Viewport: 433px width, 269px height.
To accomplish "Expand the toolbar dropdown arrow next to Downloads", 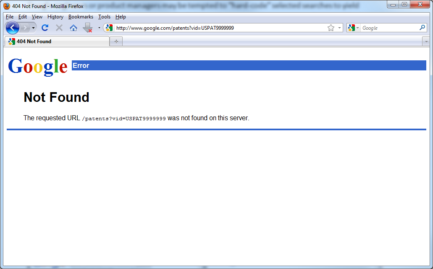I will click(x=99, y=28).
